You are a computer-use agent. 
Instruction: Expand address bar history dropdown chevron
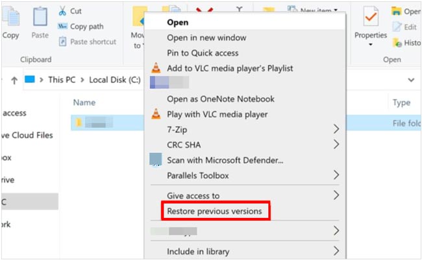411,80
